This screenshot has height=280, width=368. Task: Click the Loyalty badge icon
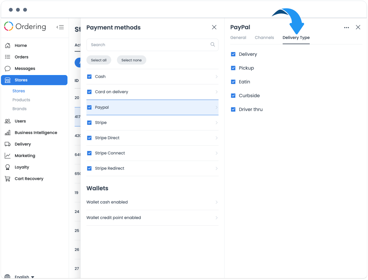pyautogui.click(x=7, y=167)
